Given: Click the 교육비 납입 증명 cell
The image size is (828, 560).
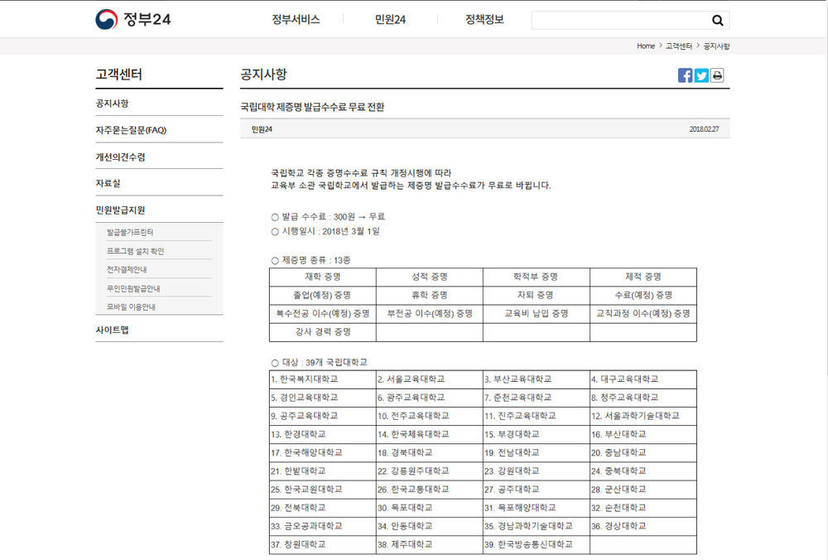Looking at the screenshot, I should pyautogui.click(x=536, y=314).
